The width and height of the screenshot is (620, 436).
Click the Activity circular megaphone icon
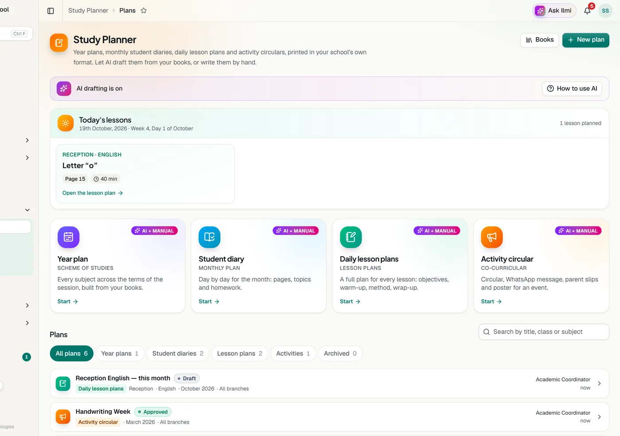[492, 237]
